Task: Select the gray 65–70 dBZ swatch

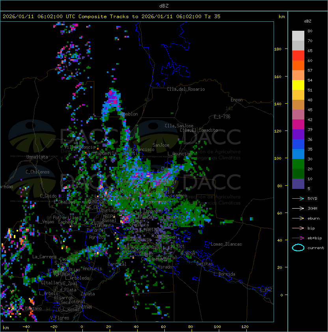Action: tap(298, 45)
